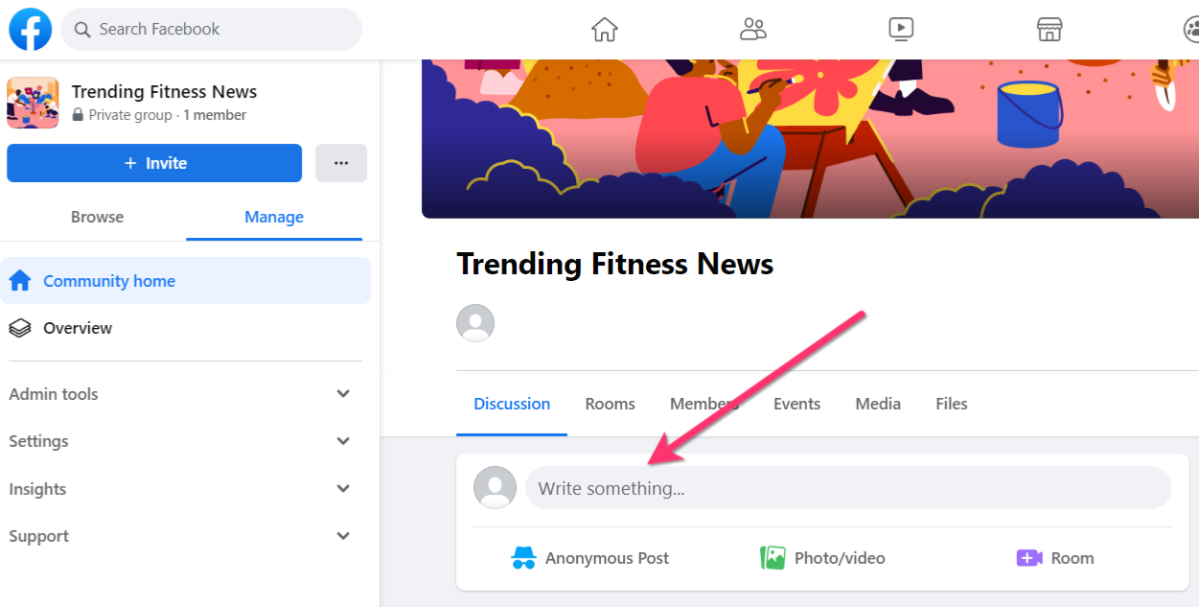Click the Room camera icon
This screenshot has height=607, width=1199.
point(1029,558)
